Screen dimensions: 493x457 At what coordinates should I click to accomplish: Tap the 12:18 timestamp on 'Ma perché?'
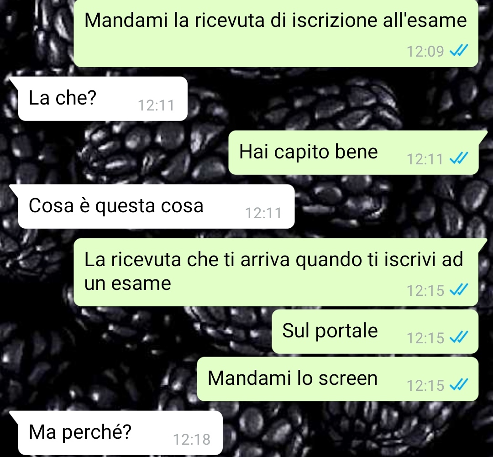(x=191, y=440)
